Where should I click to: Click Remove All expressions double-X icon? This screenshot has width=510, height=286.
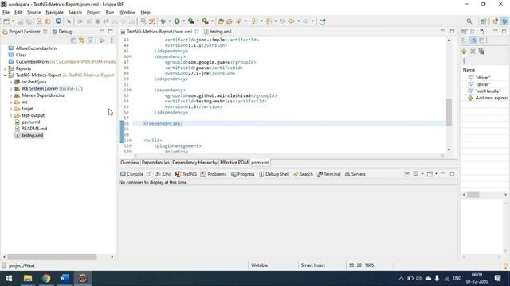(x=481, y=52)
